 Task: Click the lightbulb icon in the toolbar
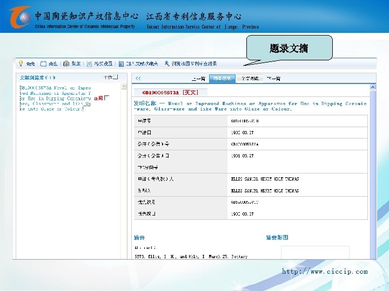tap(21, 64)
